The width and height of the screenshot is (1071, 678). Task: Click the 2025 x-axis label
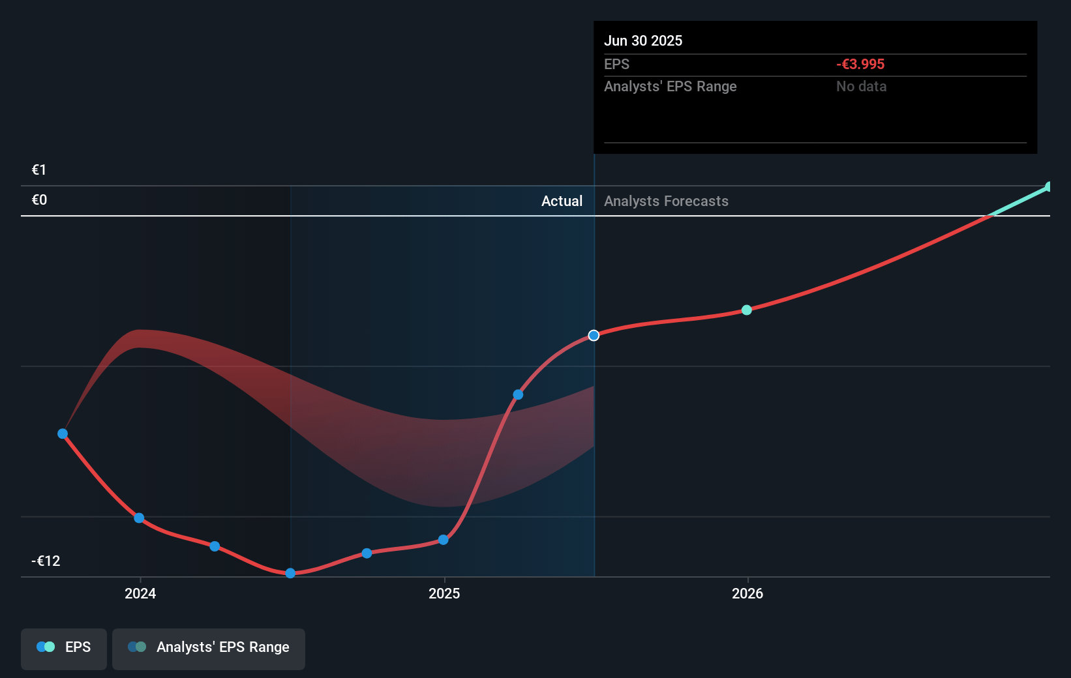(x=444, y=594)
